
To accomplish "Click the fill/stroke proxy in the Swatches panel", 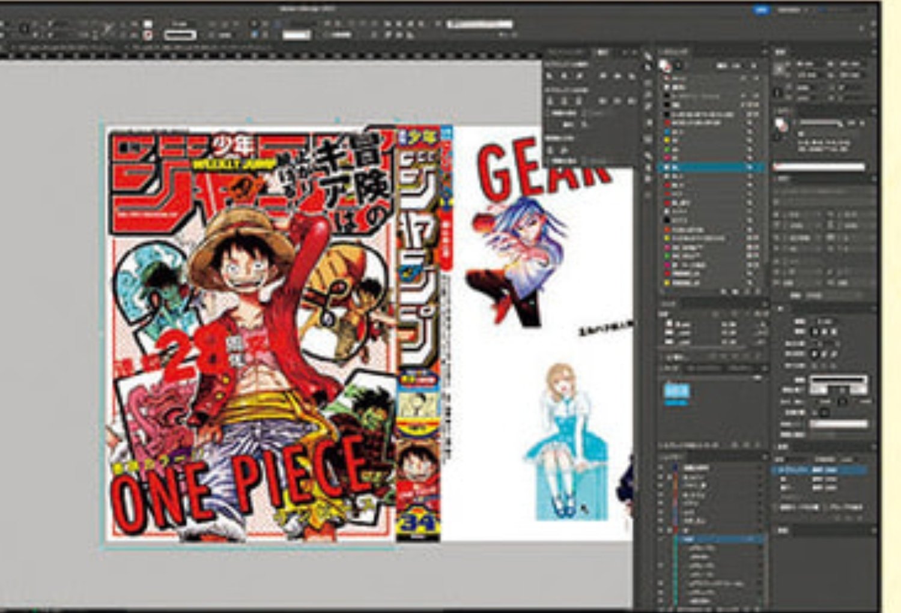I will (665, 66).
